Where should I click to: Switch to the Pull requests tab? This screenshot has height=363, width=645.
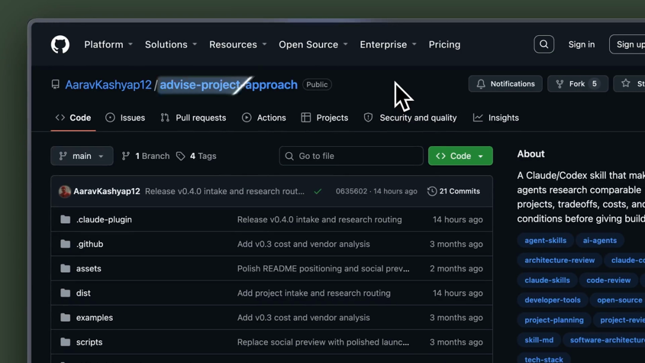[x=193, y=118]
